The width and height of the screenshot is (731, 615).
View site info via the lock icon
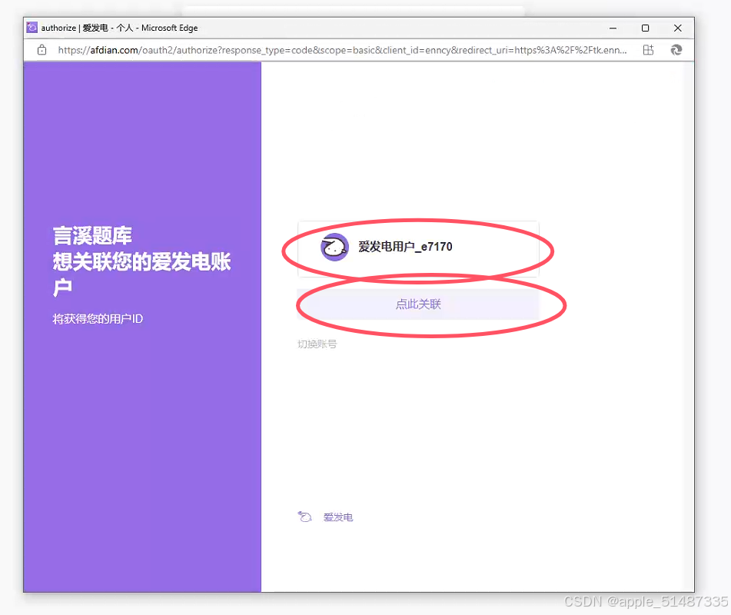(42, 50)
